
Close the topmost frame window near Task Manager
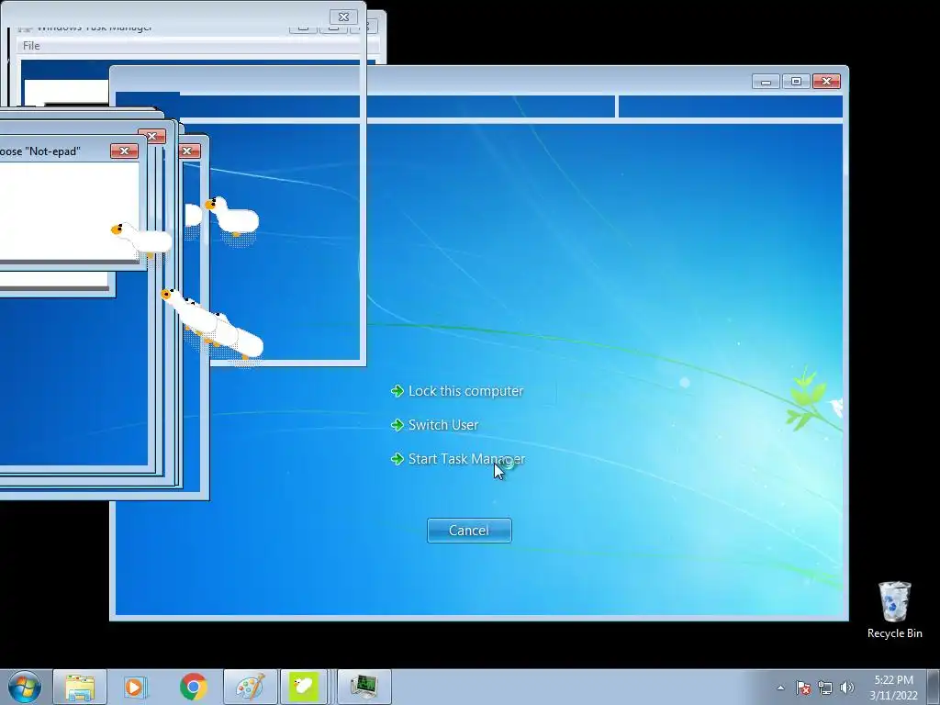point(343,17)
